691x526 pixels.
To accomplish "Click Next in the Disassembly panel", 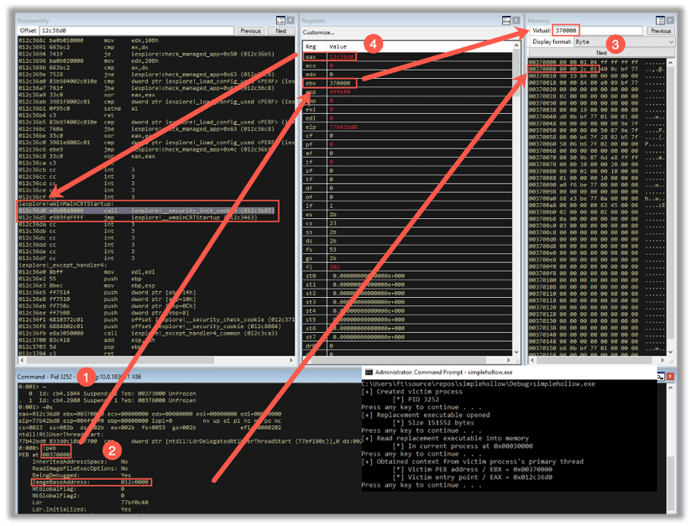I will coord(283,30).
